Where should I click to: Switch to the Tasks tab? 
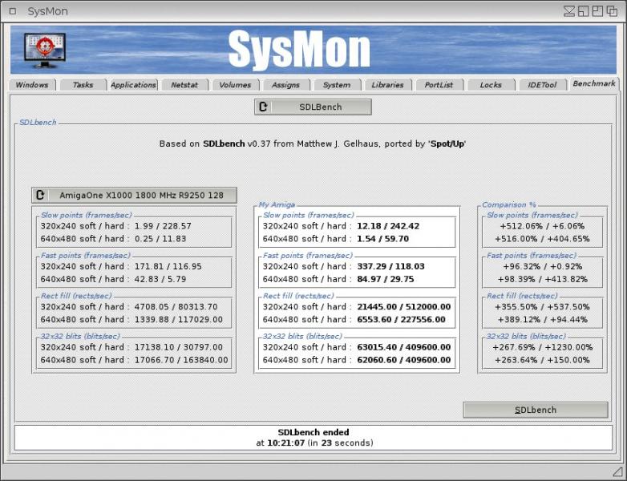(83, 85)
